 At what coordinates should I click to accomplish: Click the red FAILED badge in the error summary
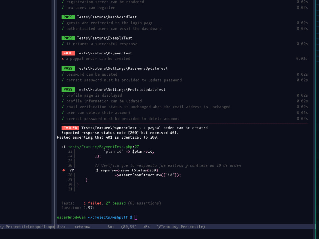[70, 128]
